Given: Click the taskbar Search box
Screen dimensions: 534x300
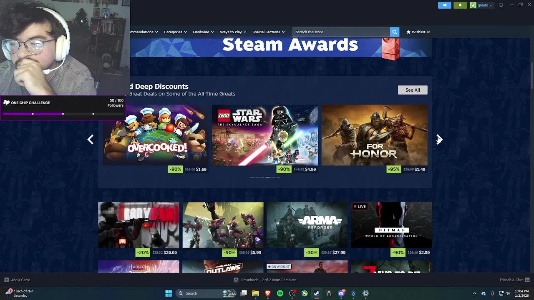Looking at the screenshot, I should 207,293.
